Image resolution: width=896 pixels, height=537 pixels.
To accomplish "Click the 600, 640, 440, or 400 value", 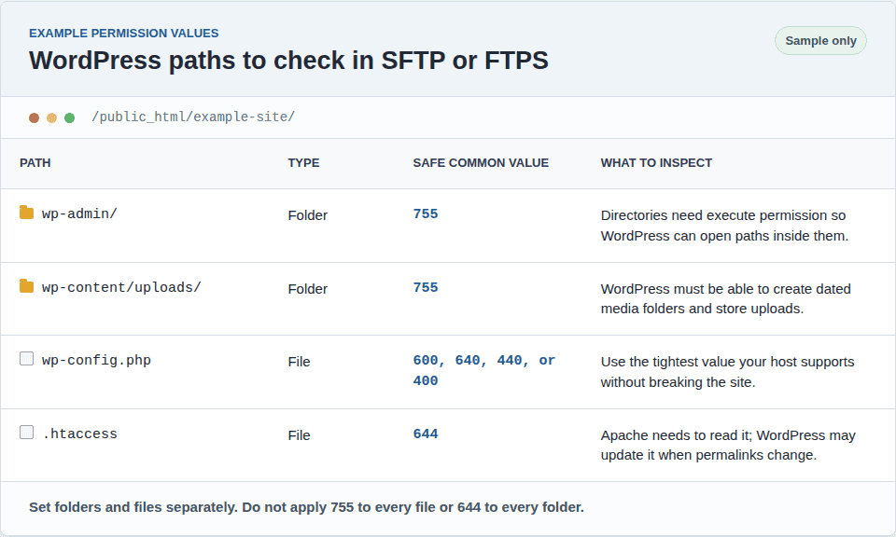I will [484, 370].
